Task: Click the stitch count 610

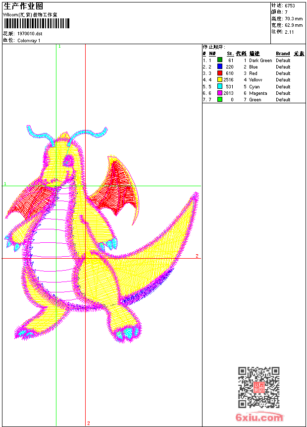Action: click(x=230, y=73)
